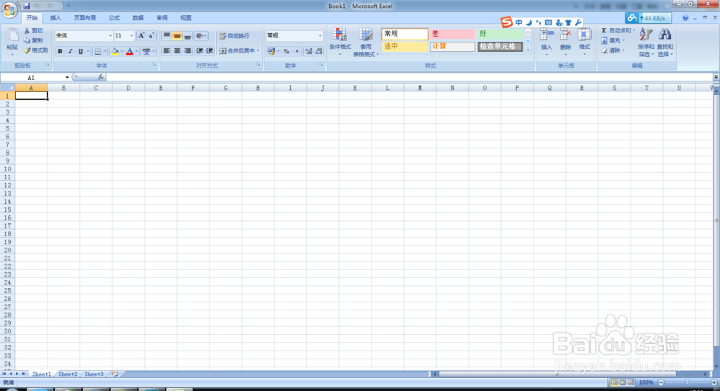The image size is (720, 391).
Task: Toggle Bold formatting
Action: point(60,51)
